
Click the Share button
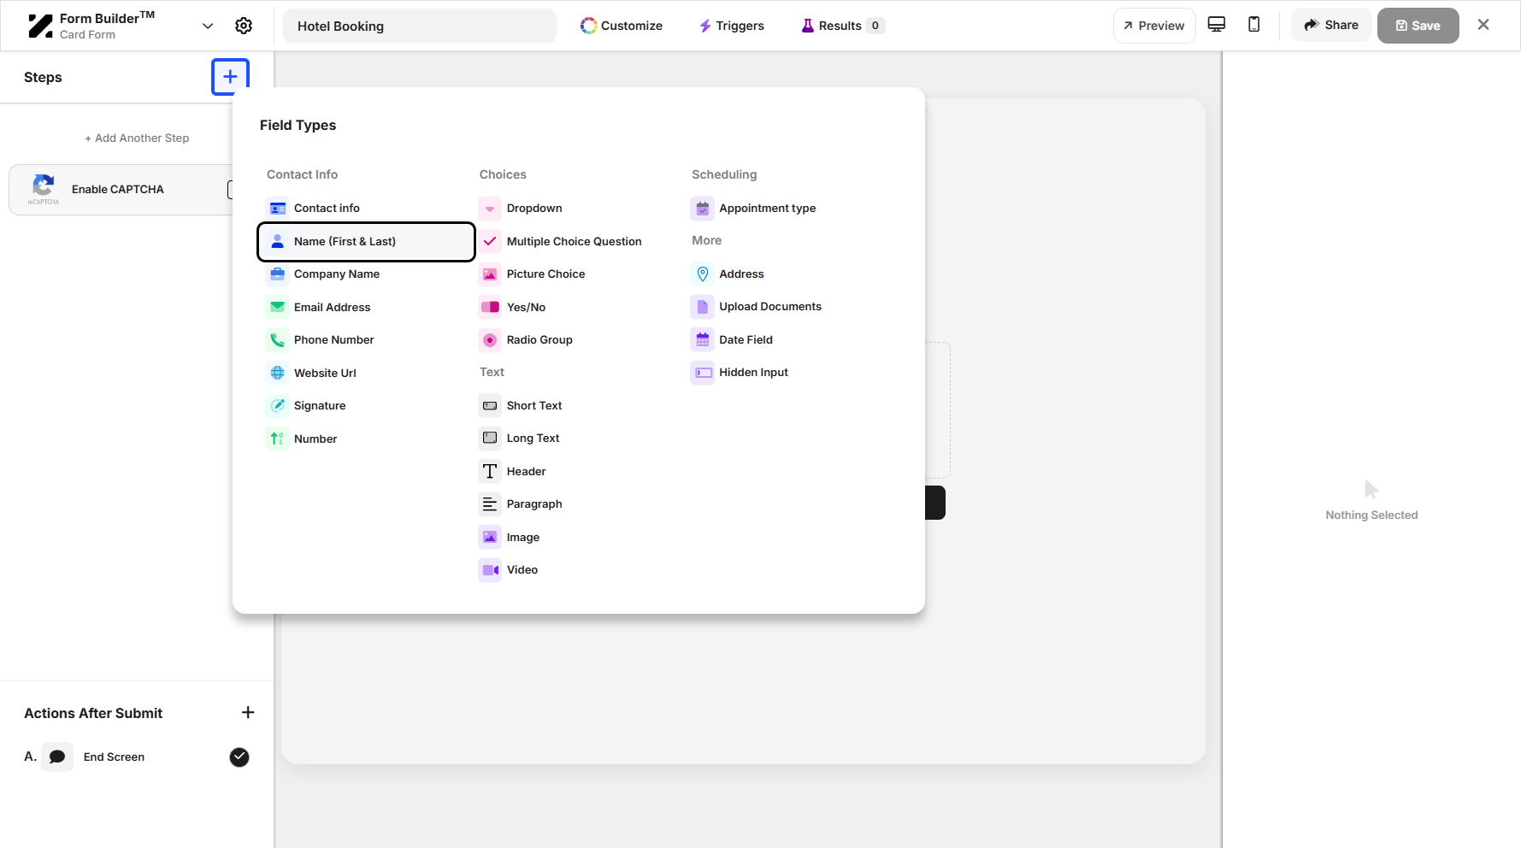click(x=1331, y=26)
